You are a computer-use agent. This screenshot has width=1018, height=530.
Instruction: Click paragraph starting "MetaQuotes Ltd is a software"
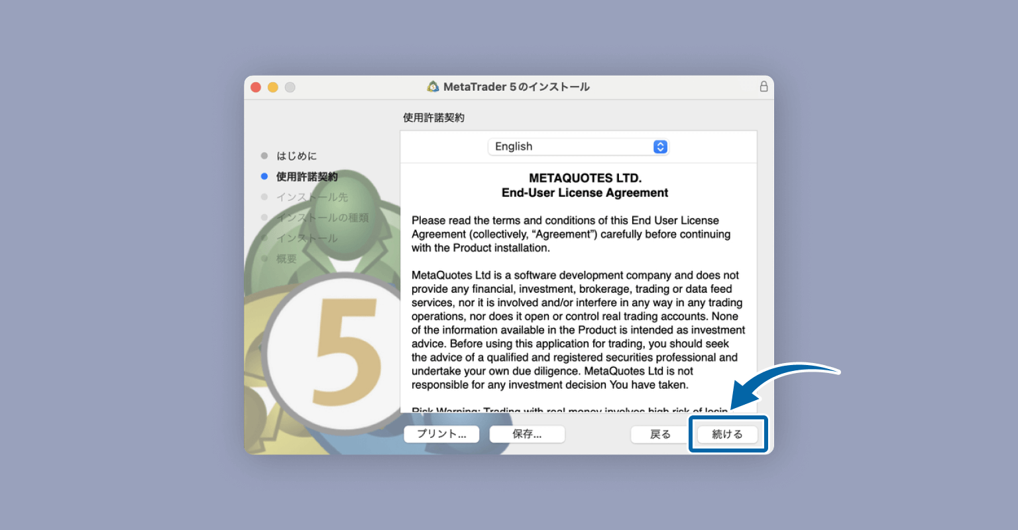[578, 330]
